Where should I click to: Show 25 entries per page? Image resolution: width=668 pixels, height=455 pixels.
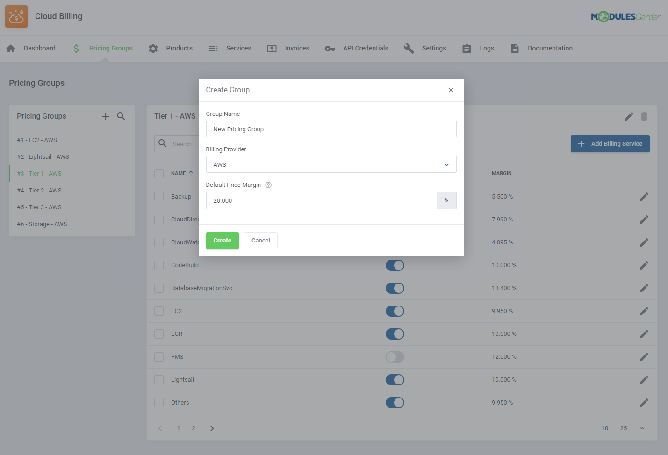(624, 428)
